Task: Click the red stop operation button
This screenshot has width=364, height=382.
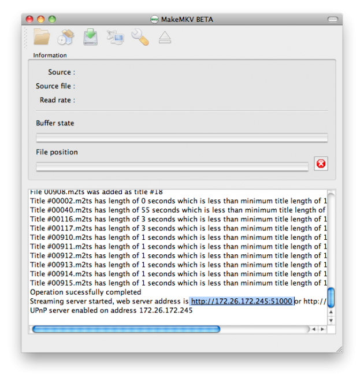Action: (321, 164)
